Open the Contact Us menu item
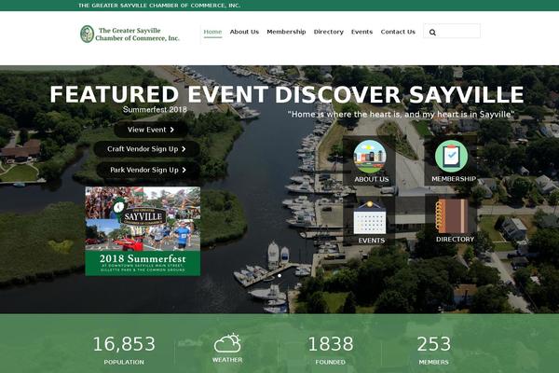 398,32
